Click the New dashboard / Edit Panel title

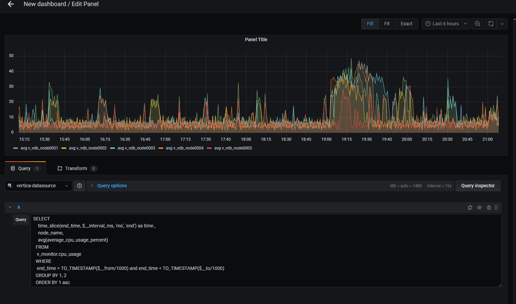(x=61, y=4)
